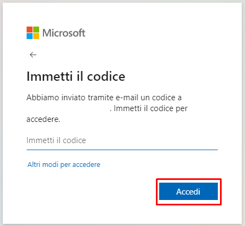Image resolution: width=245 pixels, height=226 pixels.
Task: Click empty white space left of Accedi button
Action: pyautogui.click(x=91, y=191)
